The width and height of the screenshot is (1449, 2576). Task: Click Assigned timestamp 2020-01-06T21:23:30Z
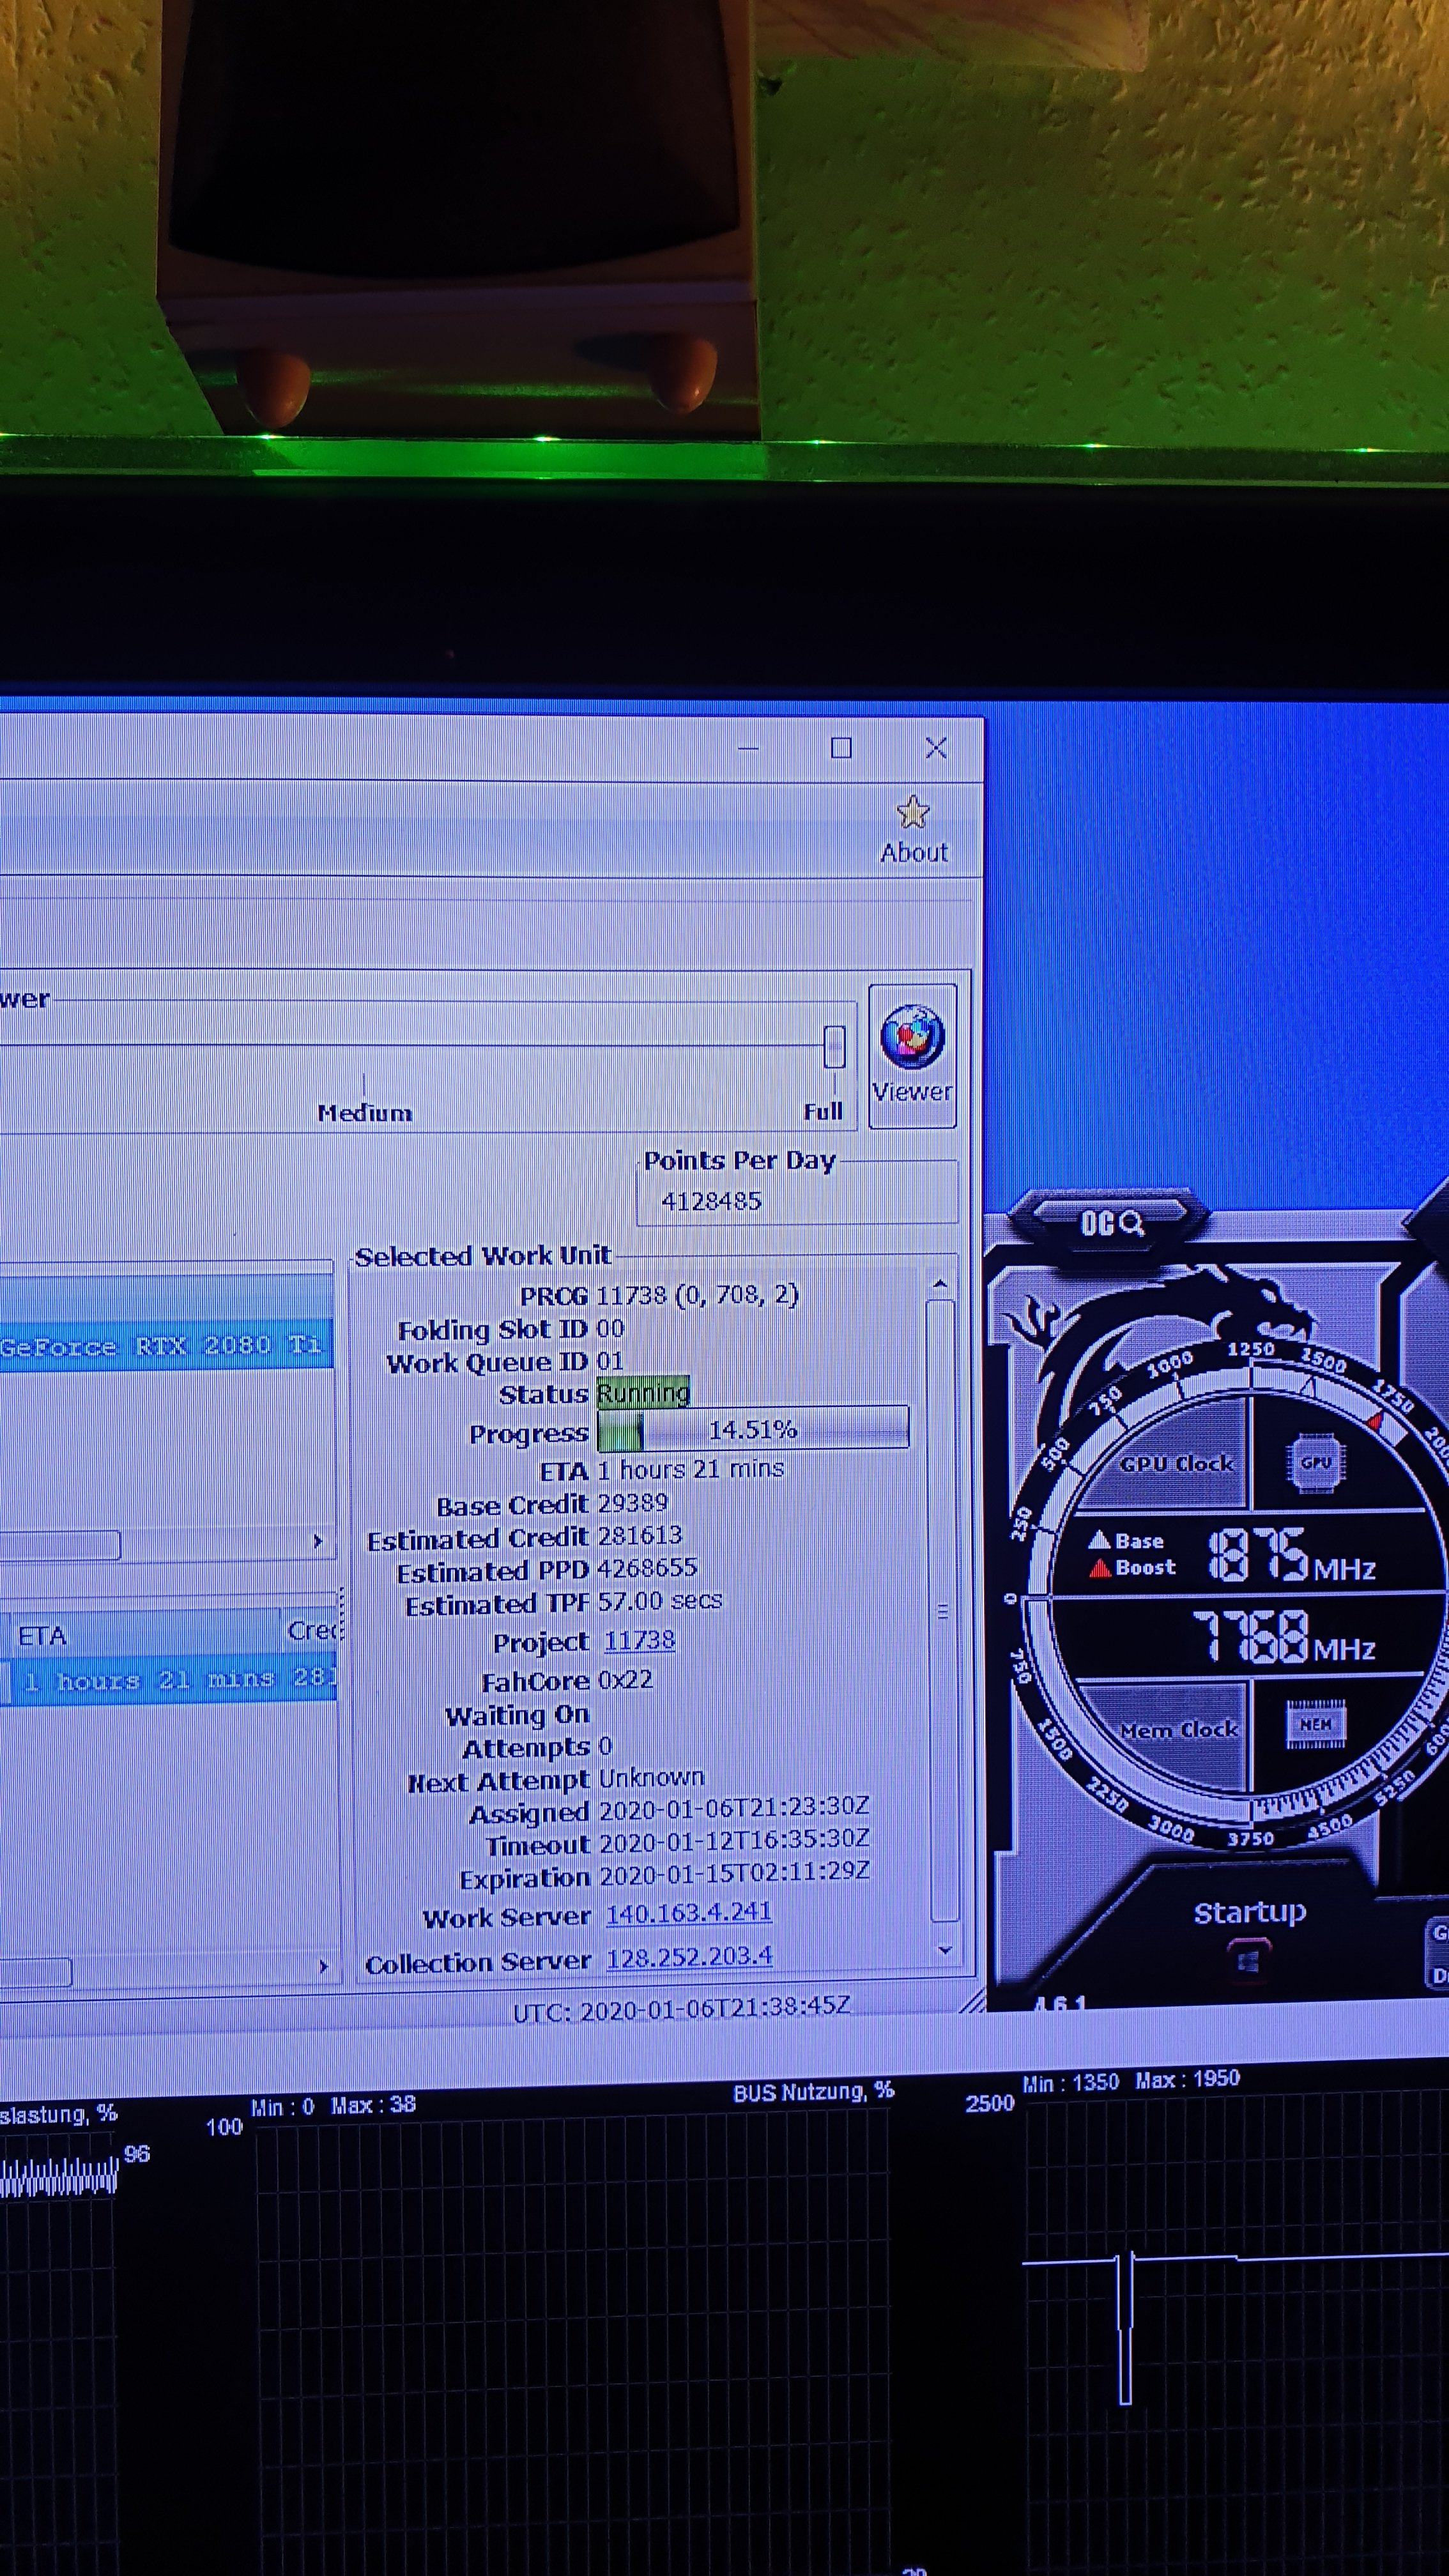(x=734, y=1807)
